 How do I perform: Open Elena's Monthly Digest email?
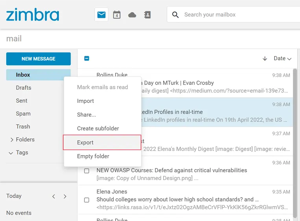185,141
